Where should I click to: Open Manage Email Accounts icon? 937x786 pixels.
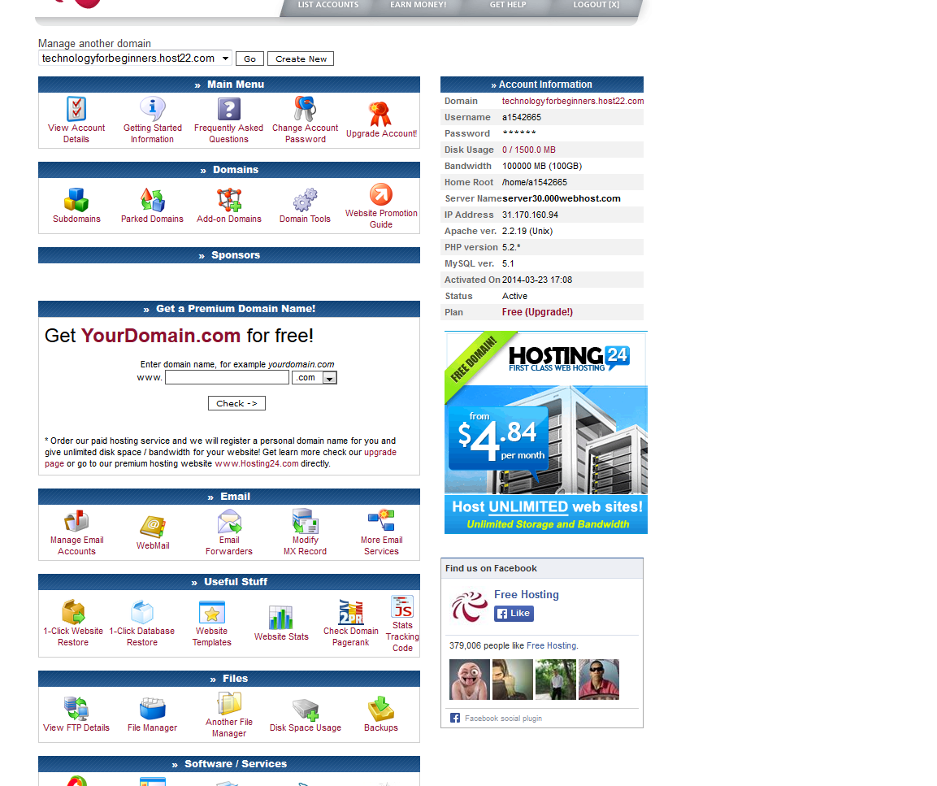(x=76, y=521)
